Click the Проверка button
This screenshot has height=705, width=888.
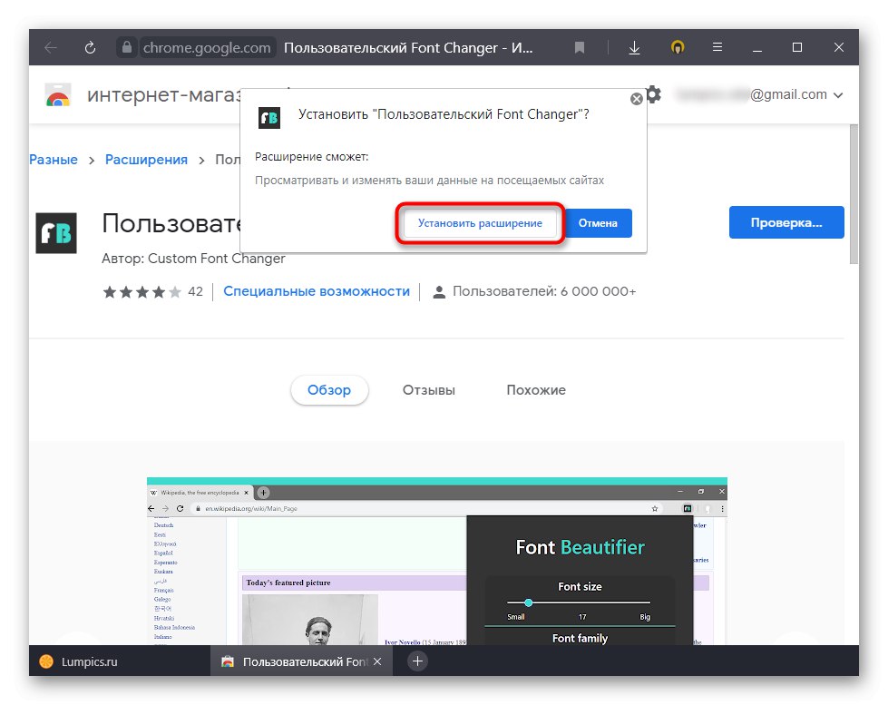[x=786, y=222]
